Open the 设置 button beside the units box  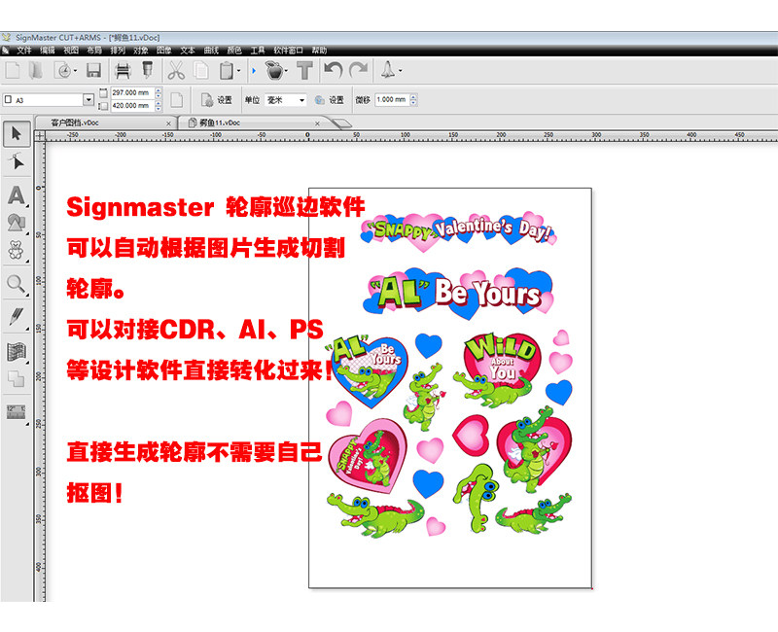(x=330, y=100)
